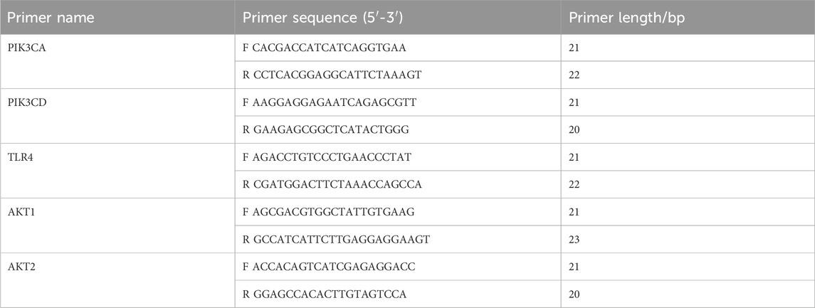
Task: Select the AKT2 primer name cell
Action: pyautogui.click(x=117, y=280)
